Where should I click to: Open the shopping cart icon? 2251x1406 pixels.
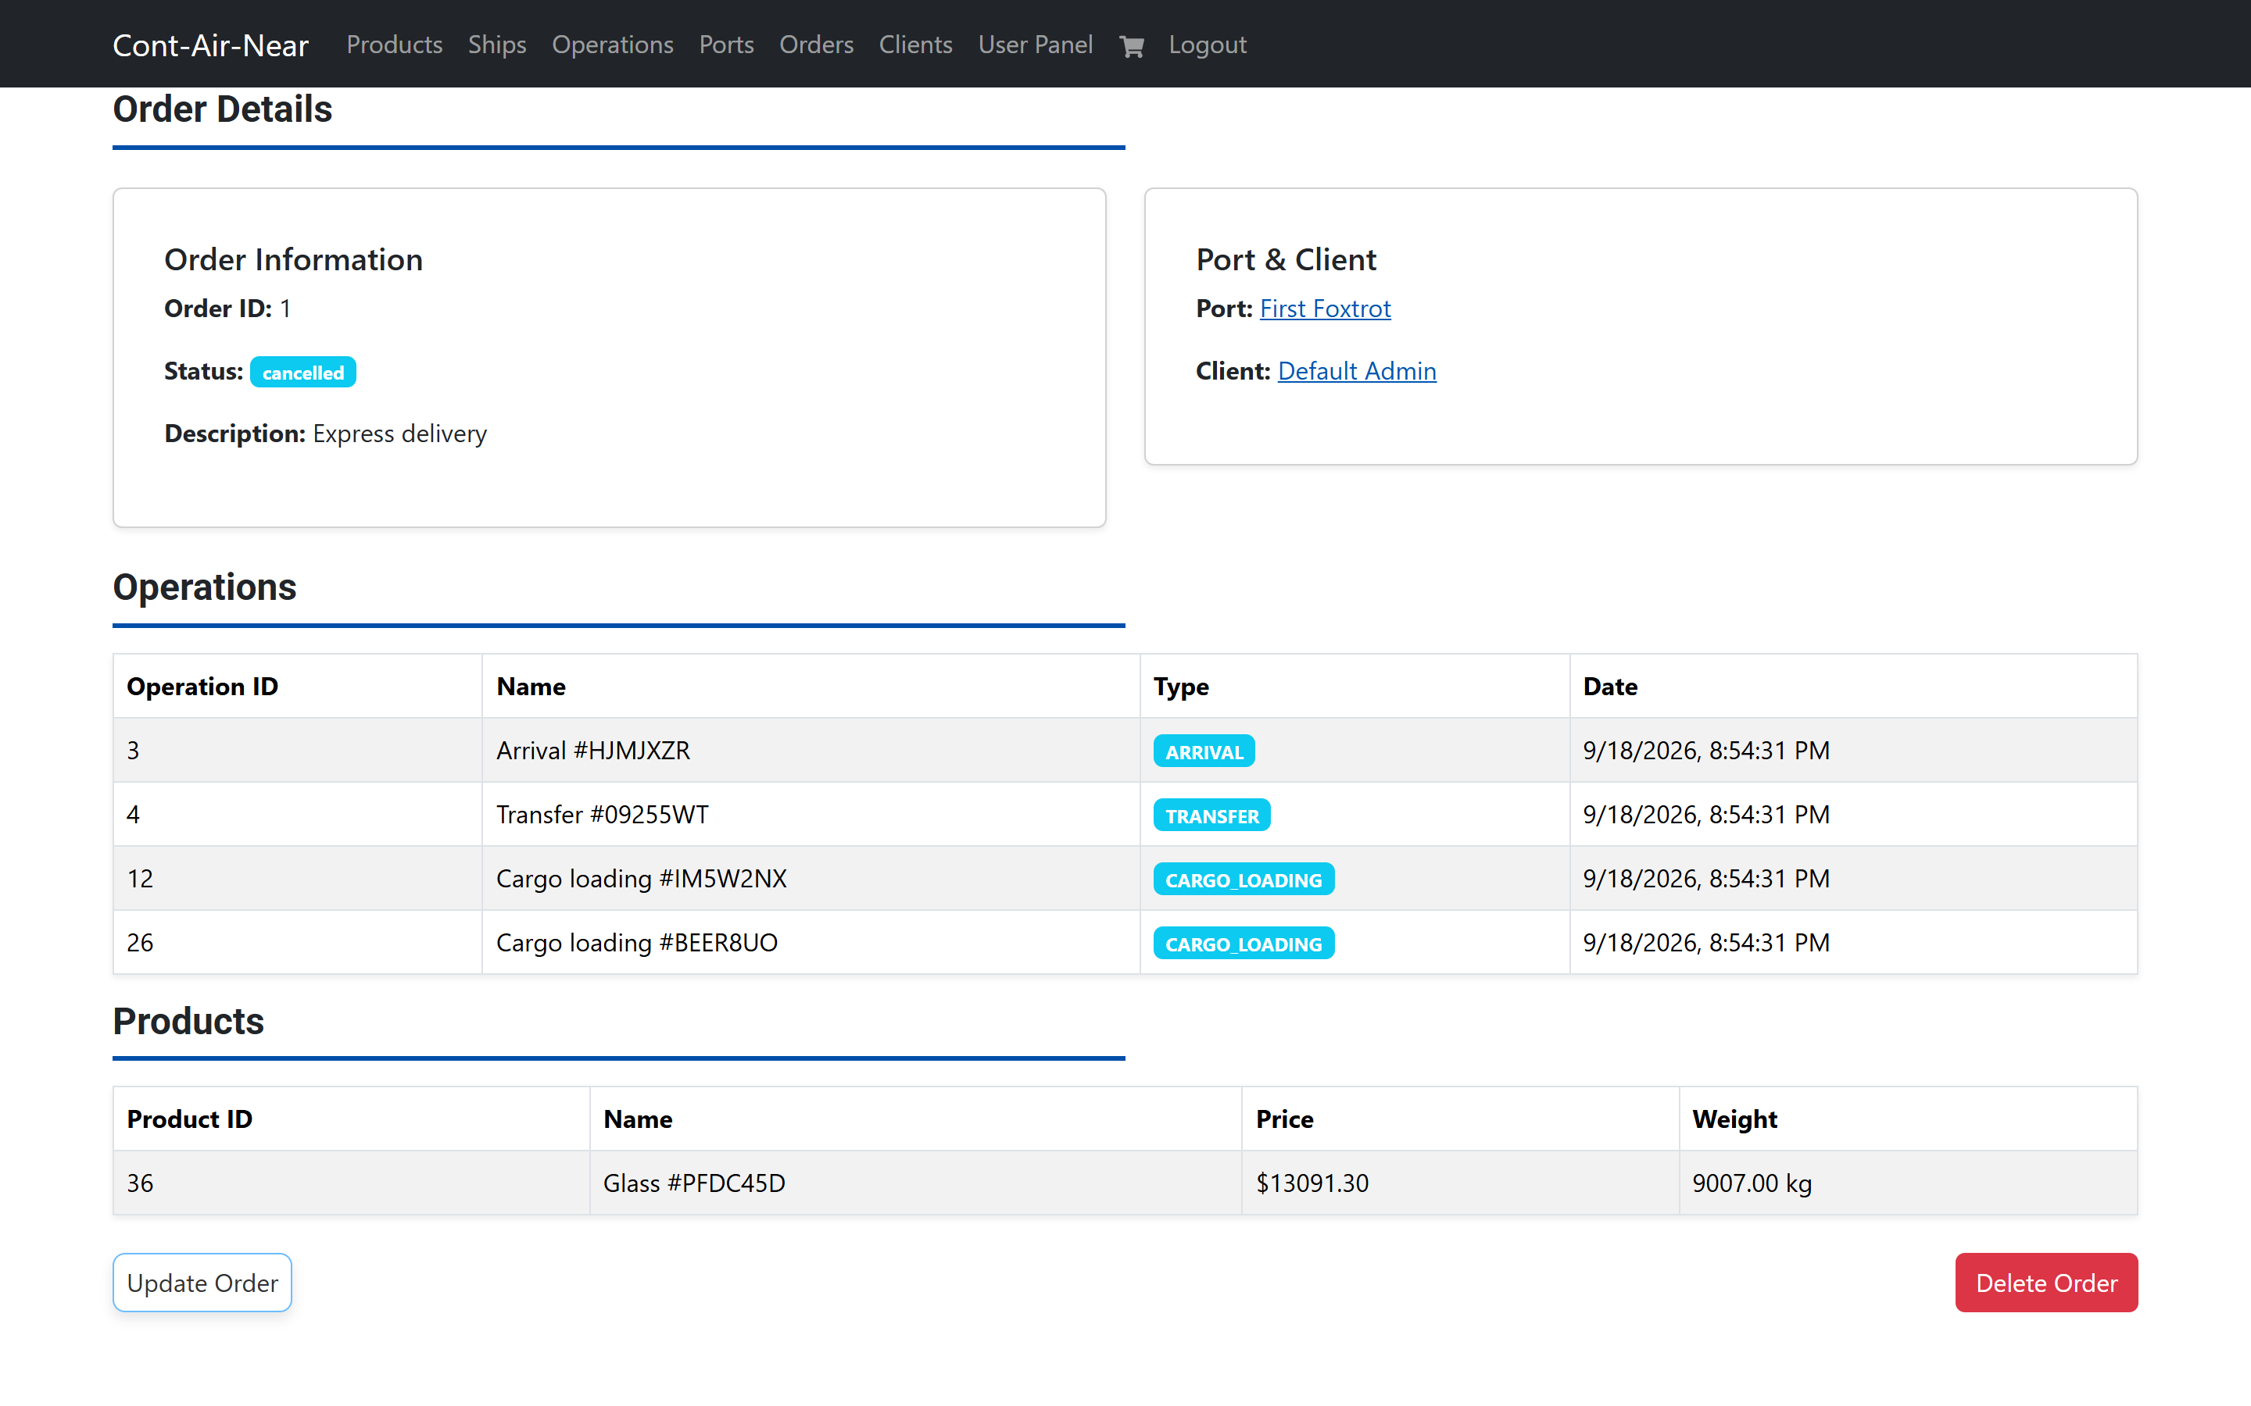click(x=1131, y=45)
